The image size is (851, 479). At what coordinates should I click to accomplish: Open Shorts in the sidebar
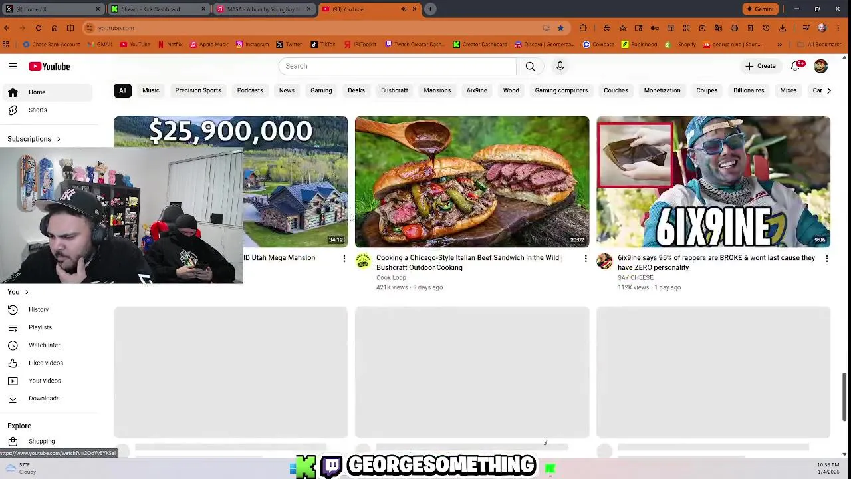tap(47, 110)
